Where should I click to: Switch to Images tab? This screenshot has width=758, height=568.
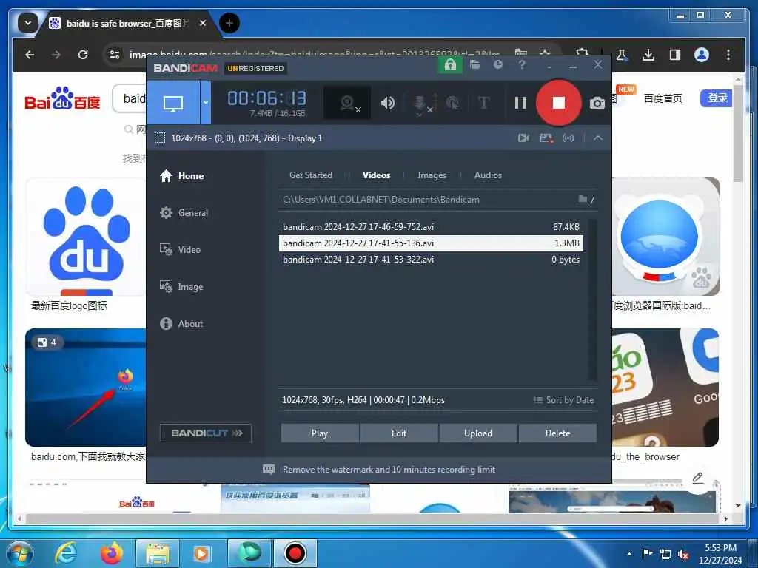point(432,175)
